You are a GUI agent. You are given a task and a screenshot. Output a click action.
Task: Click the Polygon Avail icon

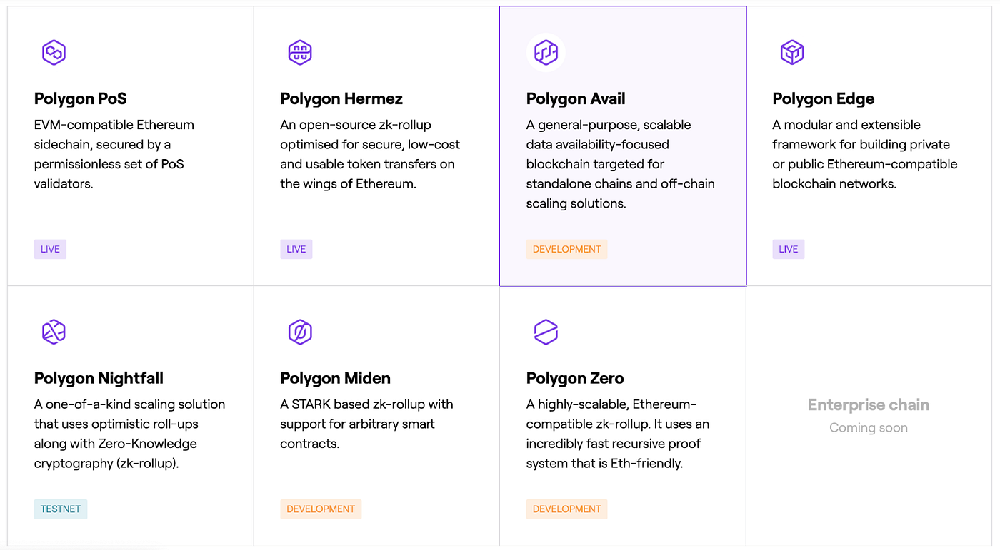click(546, 53)
